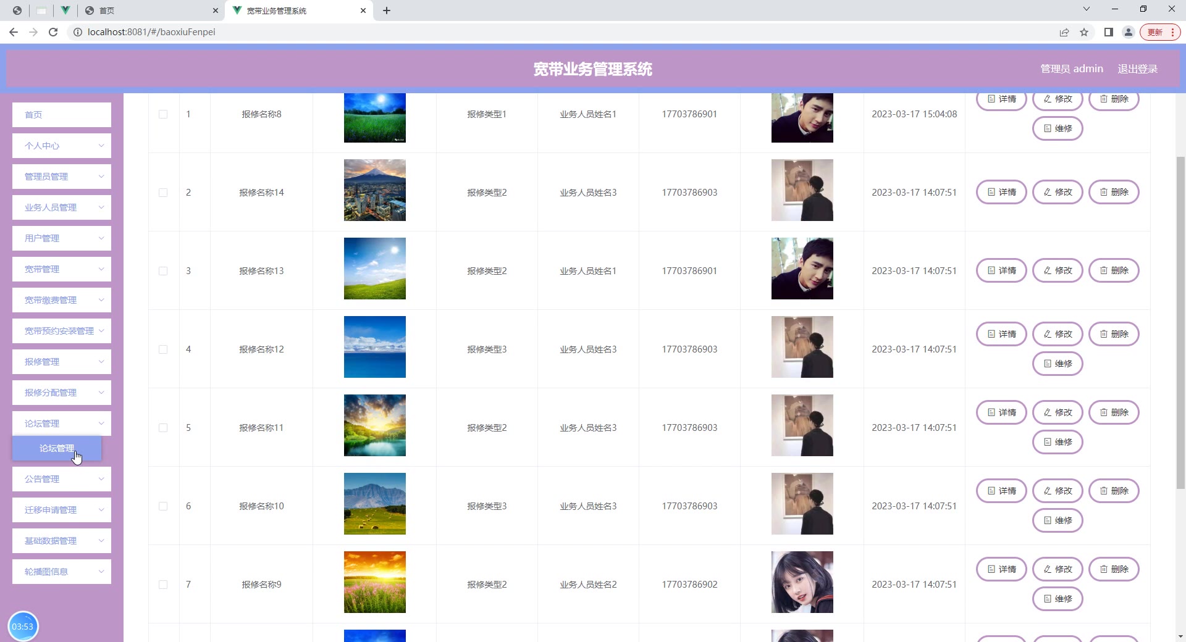This screenshot has width=1186, height=642.
Task: Select checkbox for row 报修名称11
Action: (163, 428)
